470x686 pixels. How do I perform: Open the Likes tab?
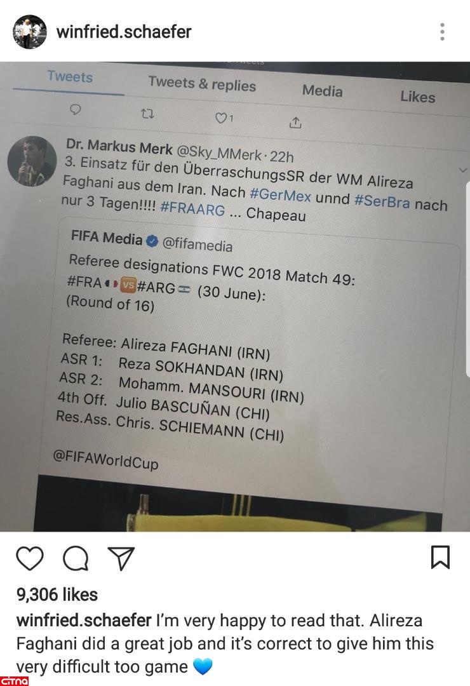(417, 97)
